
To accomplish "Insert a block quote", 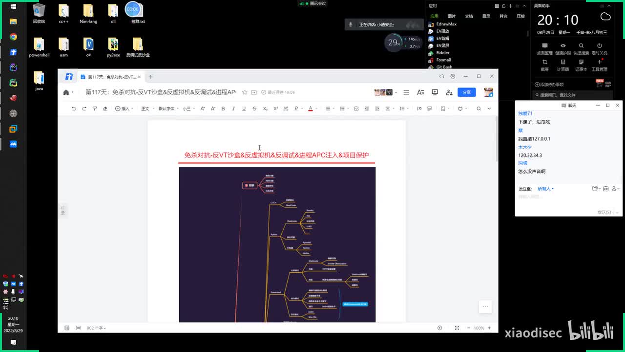I will pos(419,109).
